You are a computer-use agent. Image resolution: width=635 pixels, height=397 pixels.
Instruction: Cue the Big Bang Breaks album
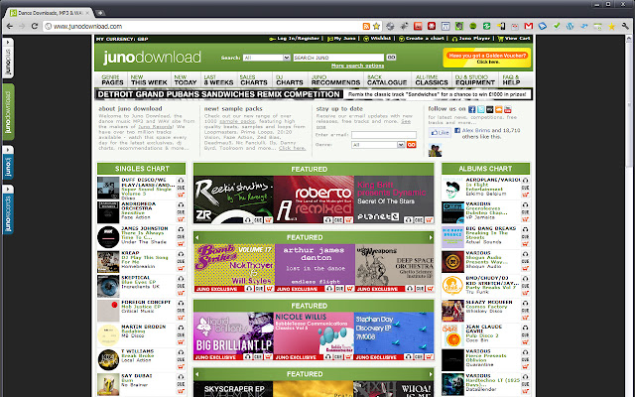[525, 236]
